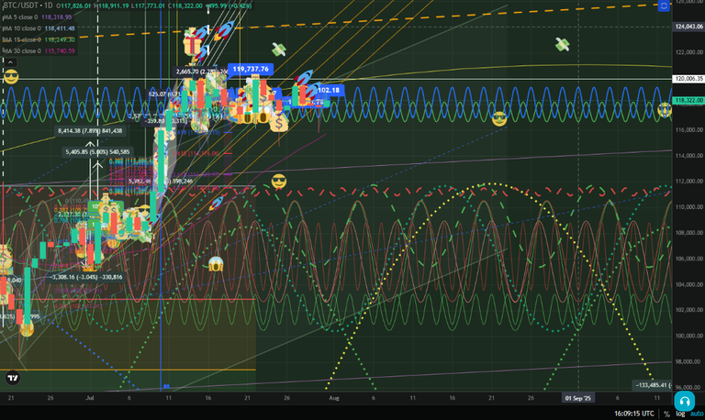
Task: Select the screaming face emoji sticker
Action: pos(216,264)
